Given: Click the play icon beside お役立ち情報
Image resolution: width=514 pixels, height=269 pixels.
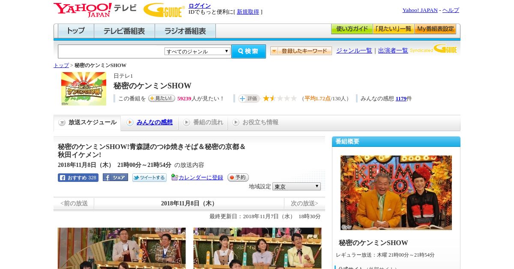Looking at the screenshot, I should point(236,123).
